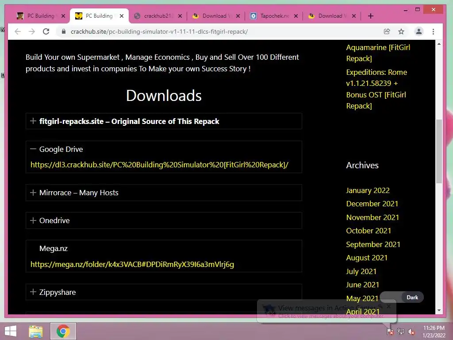The image size is (453, 340).
Task: Open January 2022 archive
Action: tap(368, 190)
